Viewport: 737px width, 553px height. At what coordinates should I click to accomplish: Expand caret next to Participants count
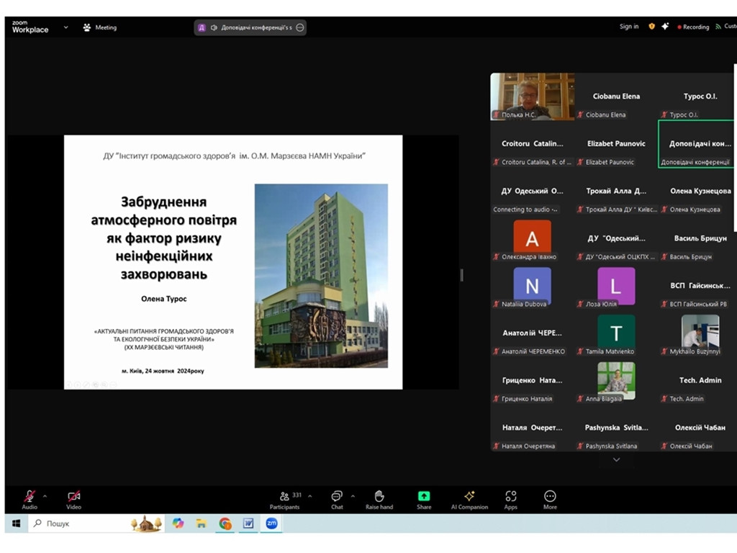310,496
